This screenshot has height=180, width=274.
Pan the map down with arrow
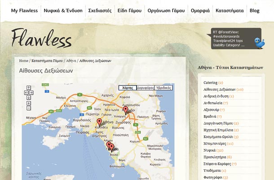[x=29, y=98]
